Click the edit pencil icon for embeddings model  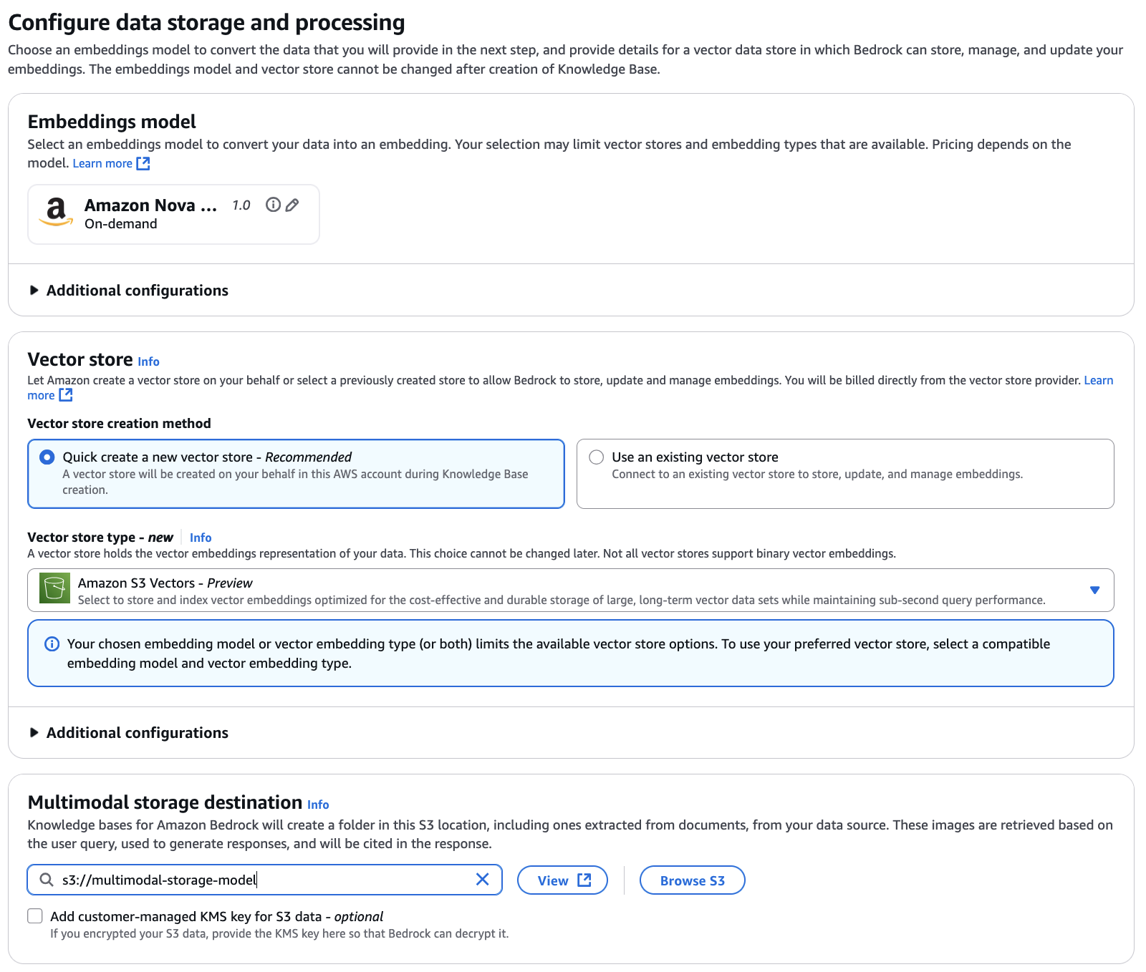pos(292,205)
